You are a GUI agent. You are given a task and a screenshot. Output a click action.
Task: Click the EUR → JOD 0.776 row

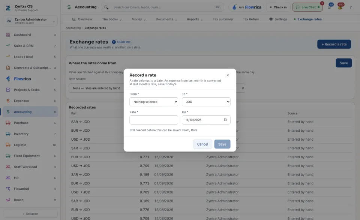tap(210, 210)
